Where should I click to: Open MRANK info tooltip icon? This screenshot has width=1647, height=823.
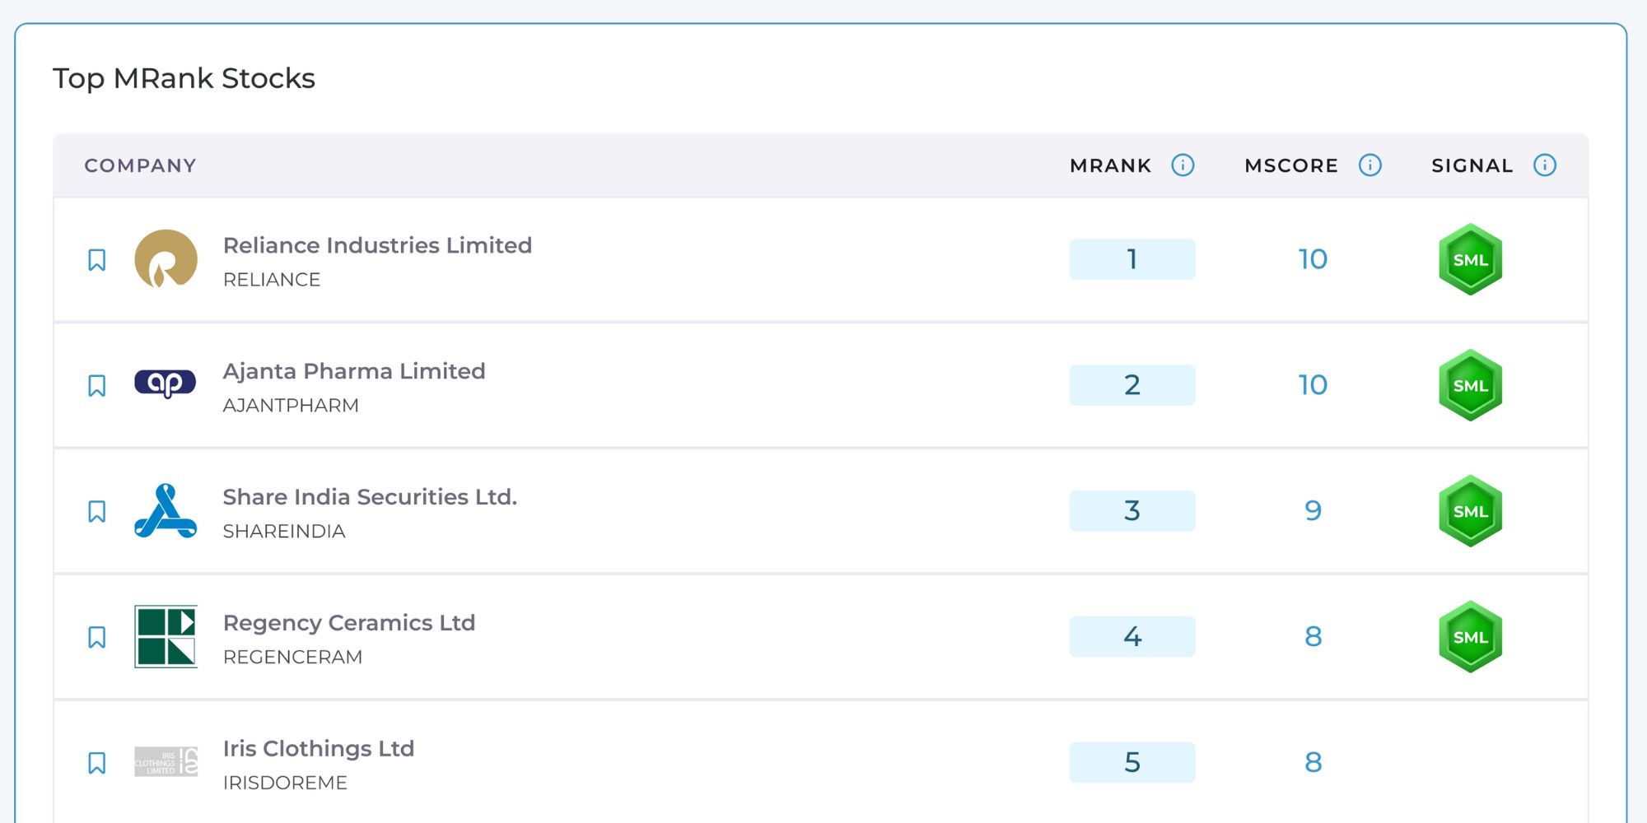[x=1183, y=165]
